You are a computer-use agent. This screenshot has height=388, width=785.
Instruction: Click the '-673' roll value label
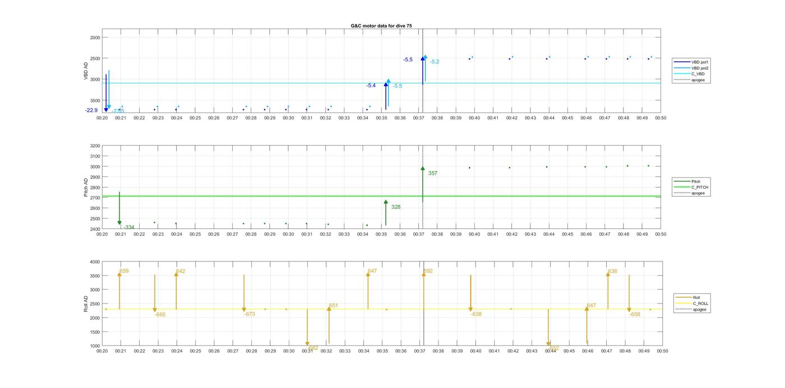click(250, 314)
